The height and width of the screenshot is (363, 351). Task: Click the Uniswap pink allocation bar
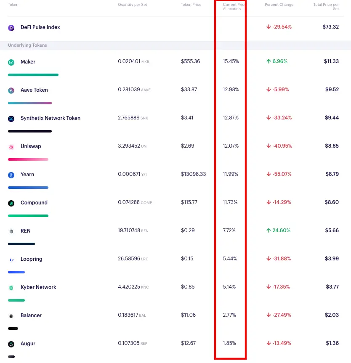coord(28,159)
